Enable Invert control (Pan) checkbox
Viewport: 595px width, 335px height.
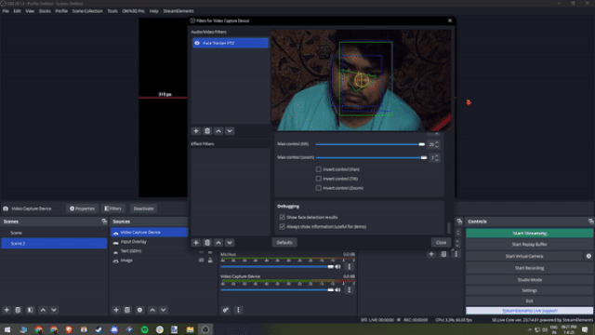[x=318, y=169]
